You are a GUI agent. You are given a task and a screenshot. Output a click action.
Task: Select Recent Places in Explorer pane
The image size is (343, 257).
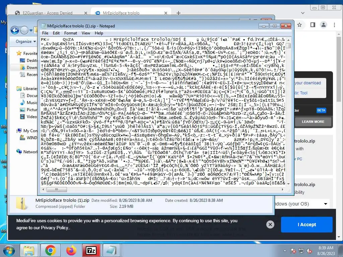coord(29,75)
